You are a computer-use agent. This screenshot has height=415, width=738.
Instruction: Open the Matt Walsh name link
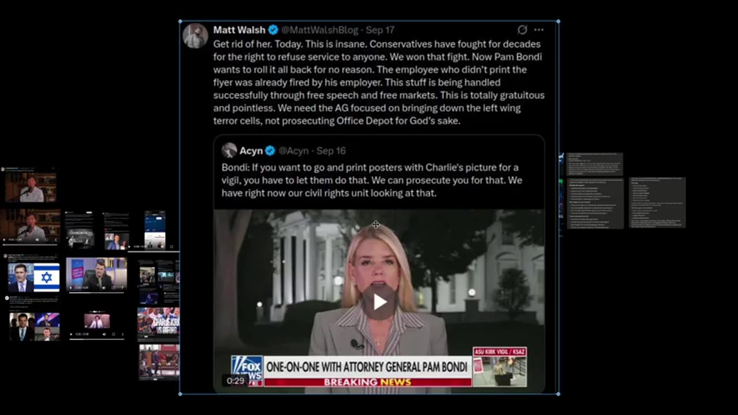239,30
